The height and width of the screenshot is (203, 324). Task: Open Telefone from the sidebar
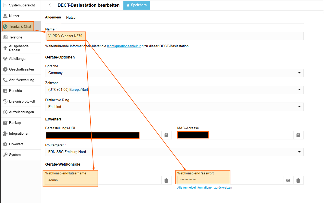[x=15, y=37]
